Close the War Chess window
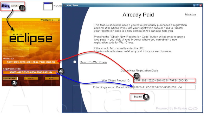The height and width of the screenshot is (125, 208). point(200,5)
